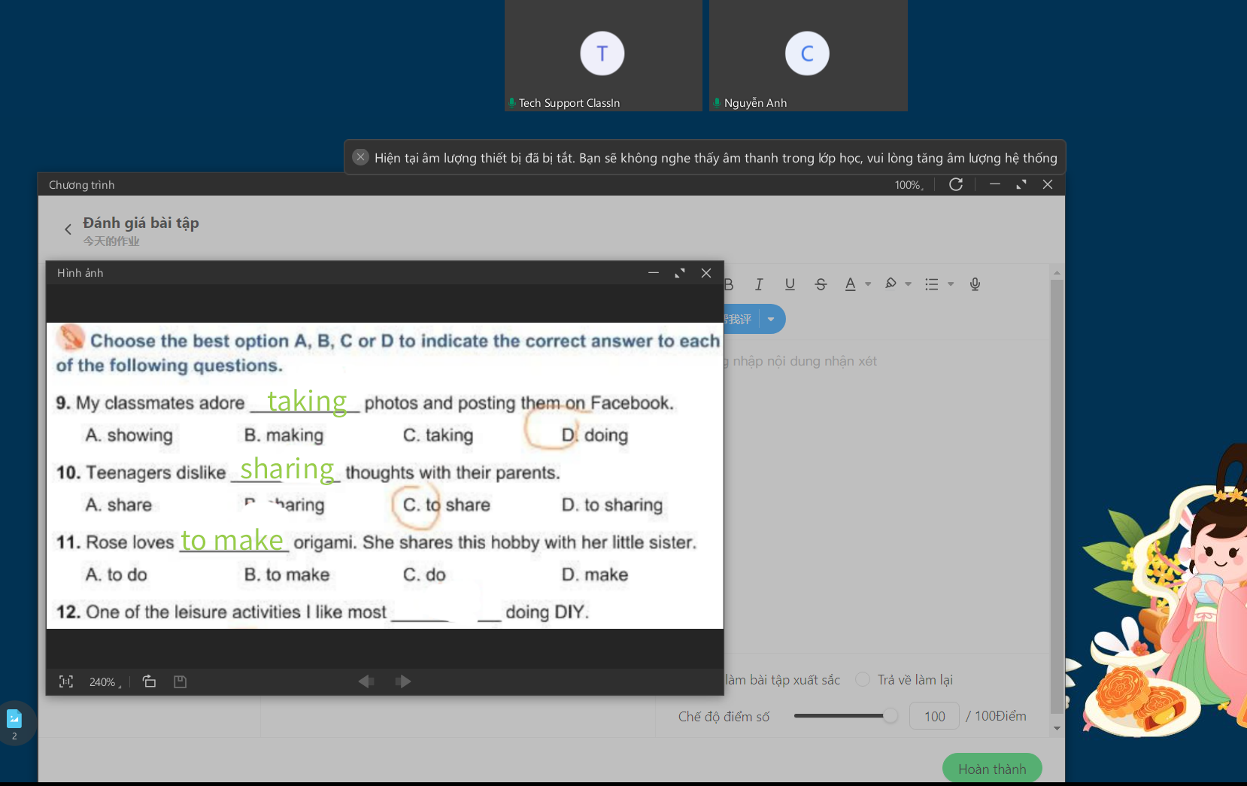Rotate the homework image

pyautogui.click(x=149, y=681)
